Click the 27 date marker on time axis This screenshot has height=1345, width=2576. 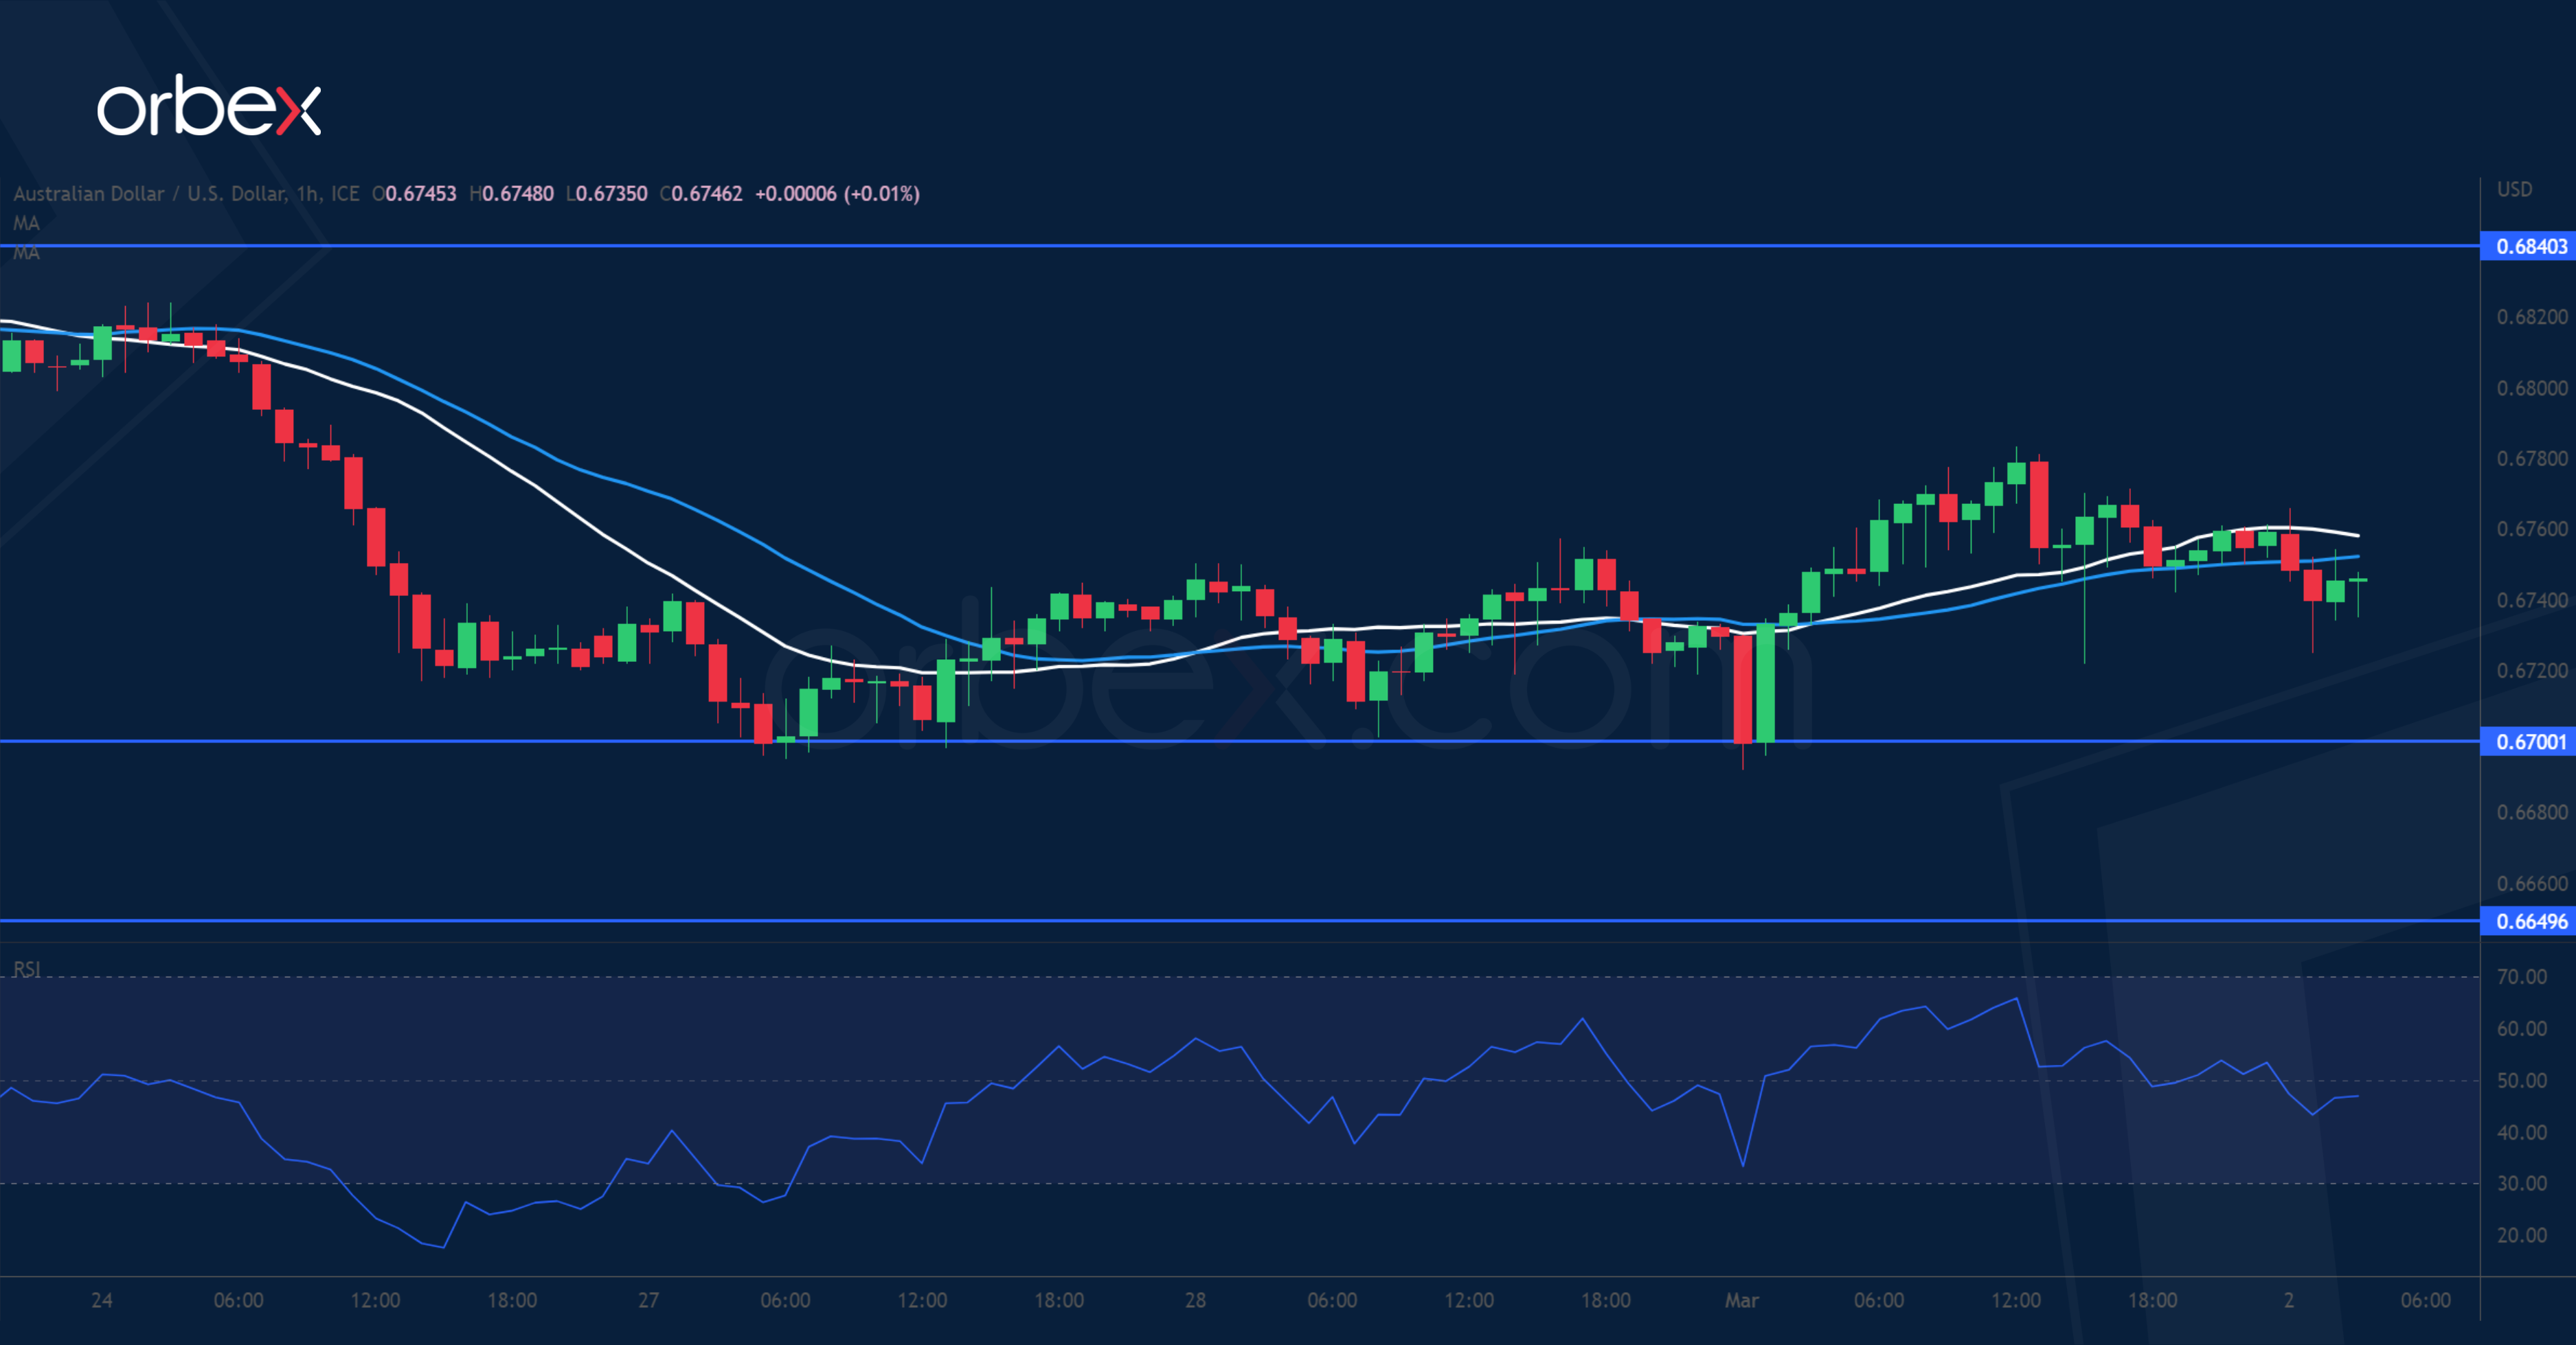coord(648,1300)
